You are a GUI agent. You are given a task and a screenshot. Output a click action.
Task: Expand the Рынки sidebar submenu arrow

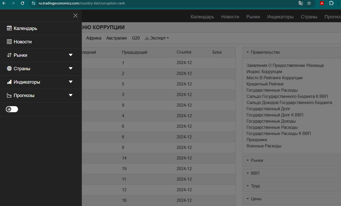coord(71,55)
